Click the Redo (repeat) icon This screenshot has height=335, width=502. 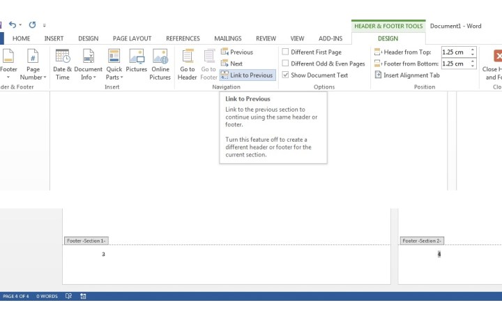pyautogui.click(x=32, y=24)
